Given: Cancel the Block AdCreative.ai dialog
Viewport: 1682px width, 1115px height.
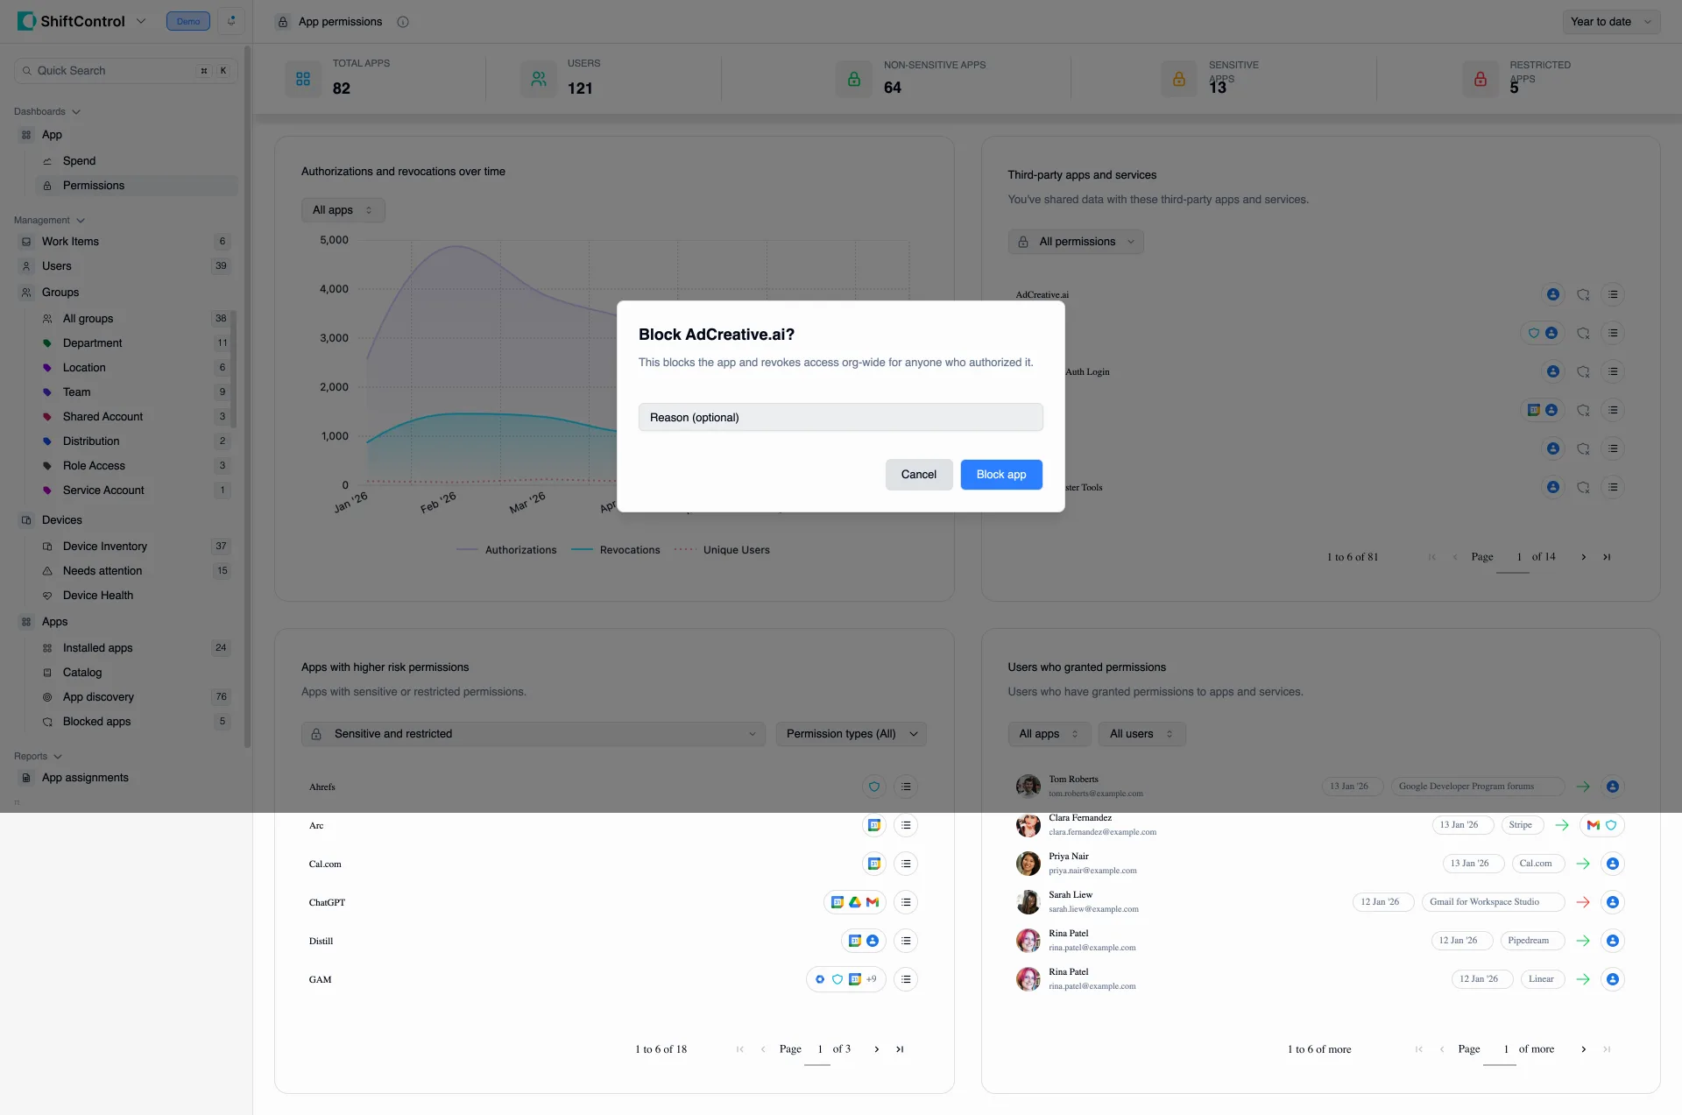Looking at the screenshot, I should pos(919,475).
